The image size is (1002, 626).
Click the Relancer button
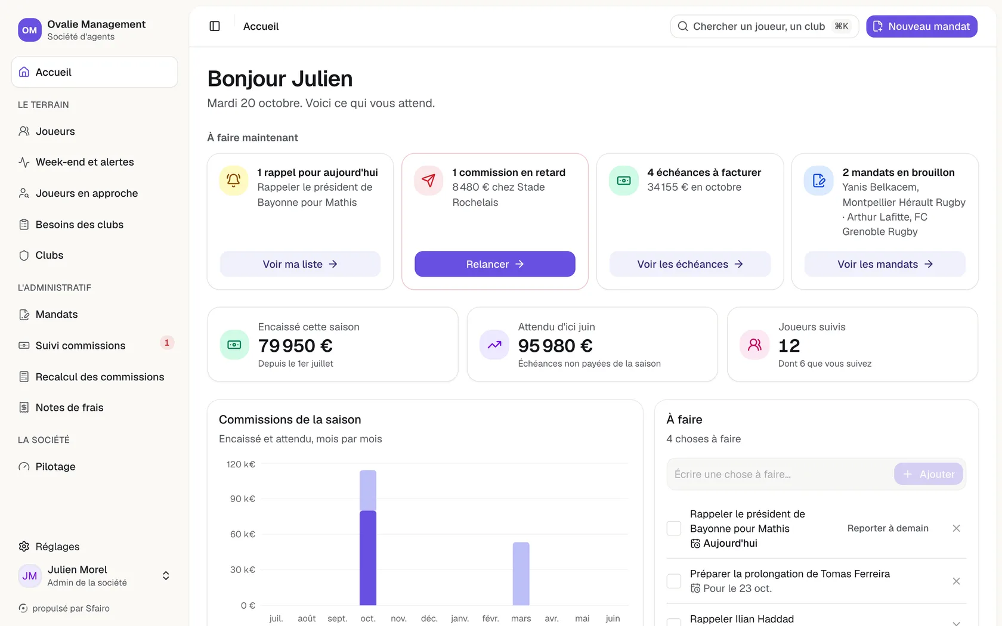pyautogui.click(x=495, y=264)
